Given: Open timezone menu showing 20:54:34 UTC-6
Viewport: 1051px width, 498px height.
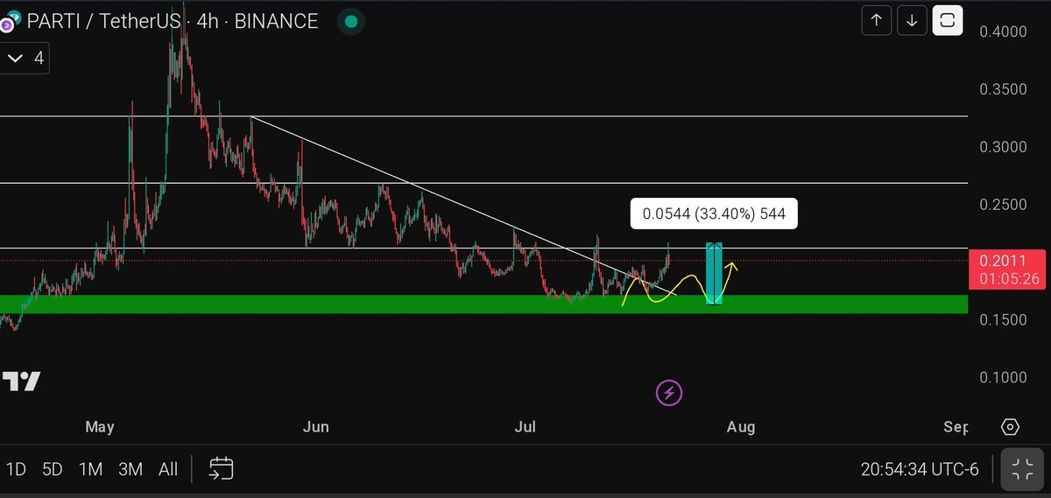Looking at the screenshot, I should [920, 469].
